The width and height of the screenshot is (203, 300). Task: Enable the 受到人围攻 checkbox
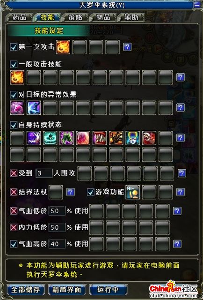click(14, 173)
